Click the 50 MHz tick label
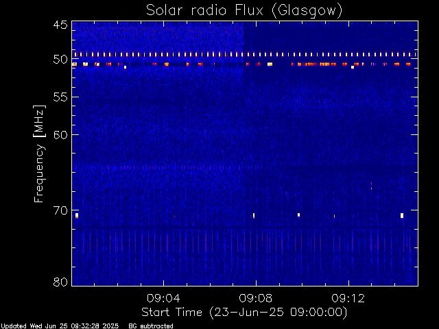 point(60,60)
